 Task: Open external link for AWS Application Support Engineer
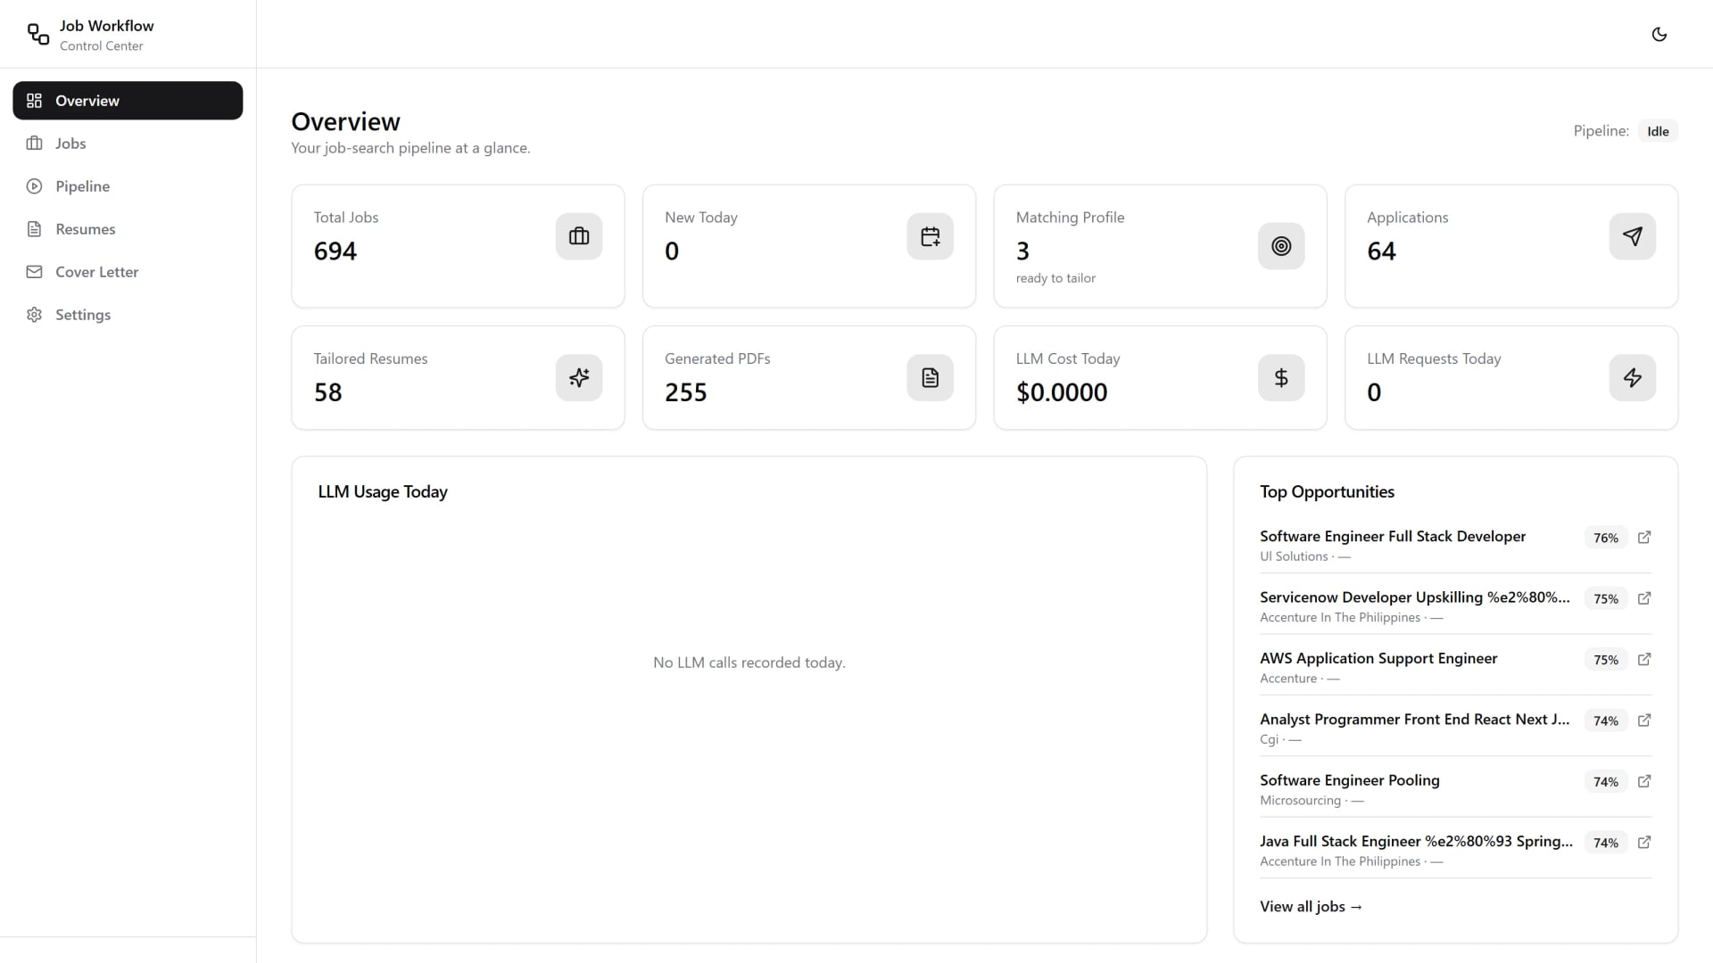[1644, 659]
